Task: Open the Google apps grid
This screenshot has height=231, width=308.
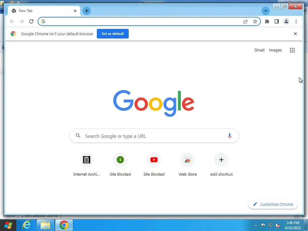Action: pyautogui.click(x=292, y=50)
